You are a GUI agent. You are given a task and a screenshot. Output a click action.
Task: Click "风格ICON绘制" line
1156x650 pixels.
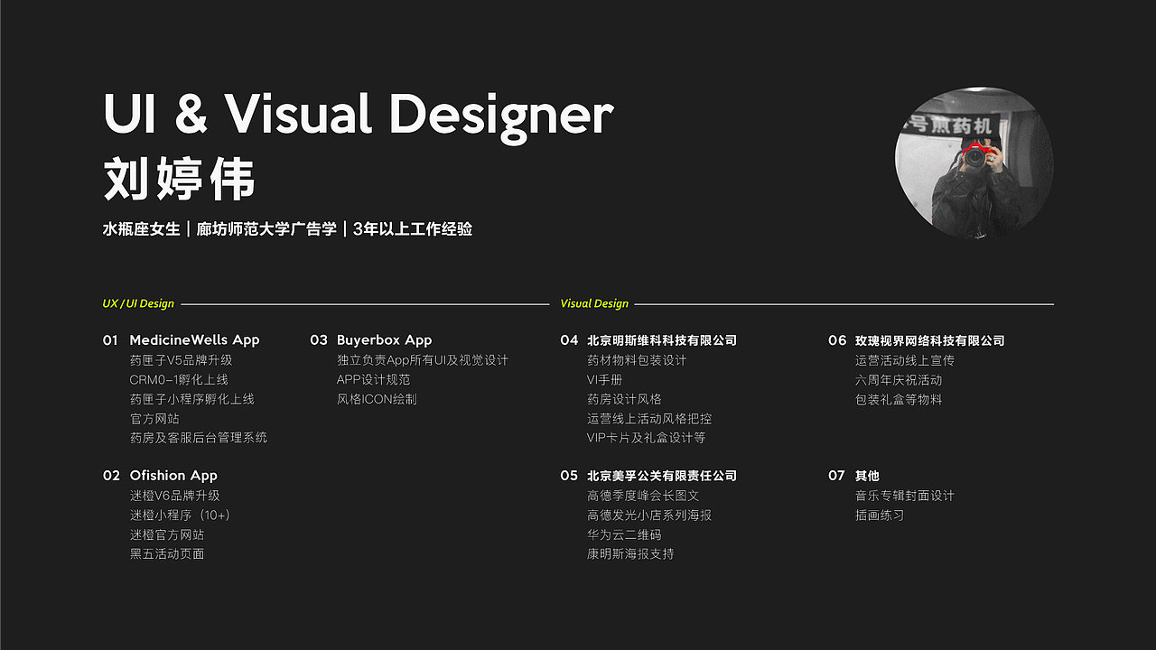pos(377,399)
